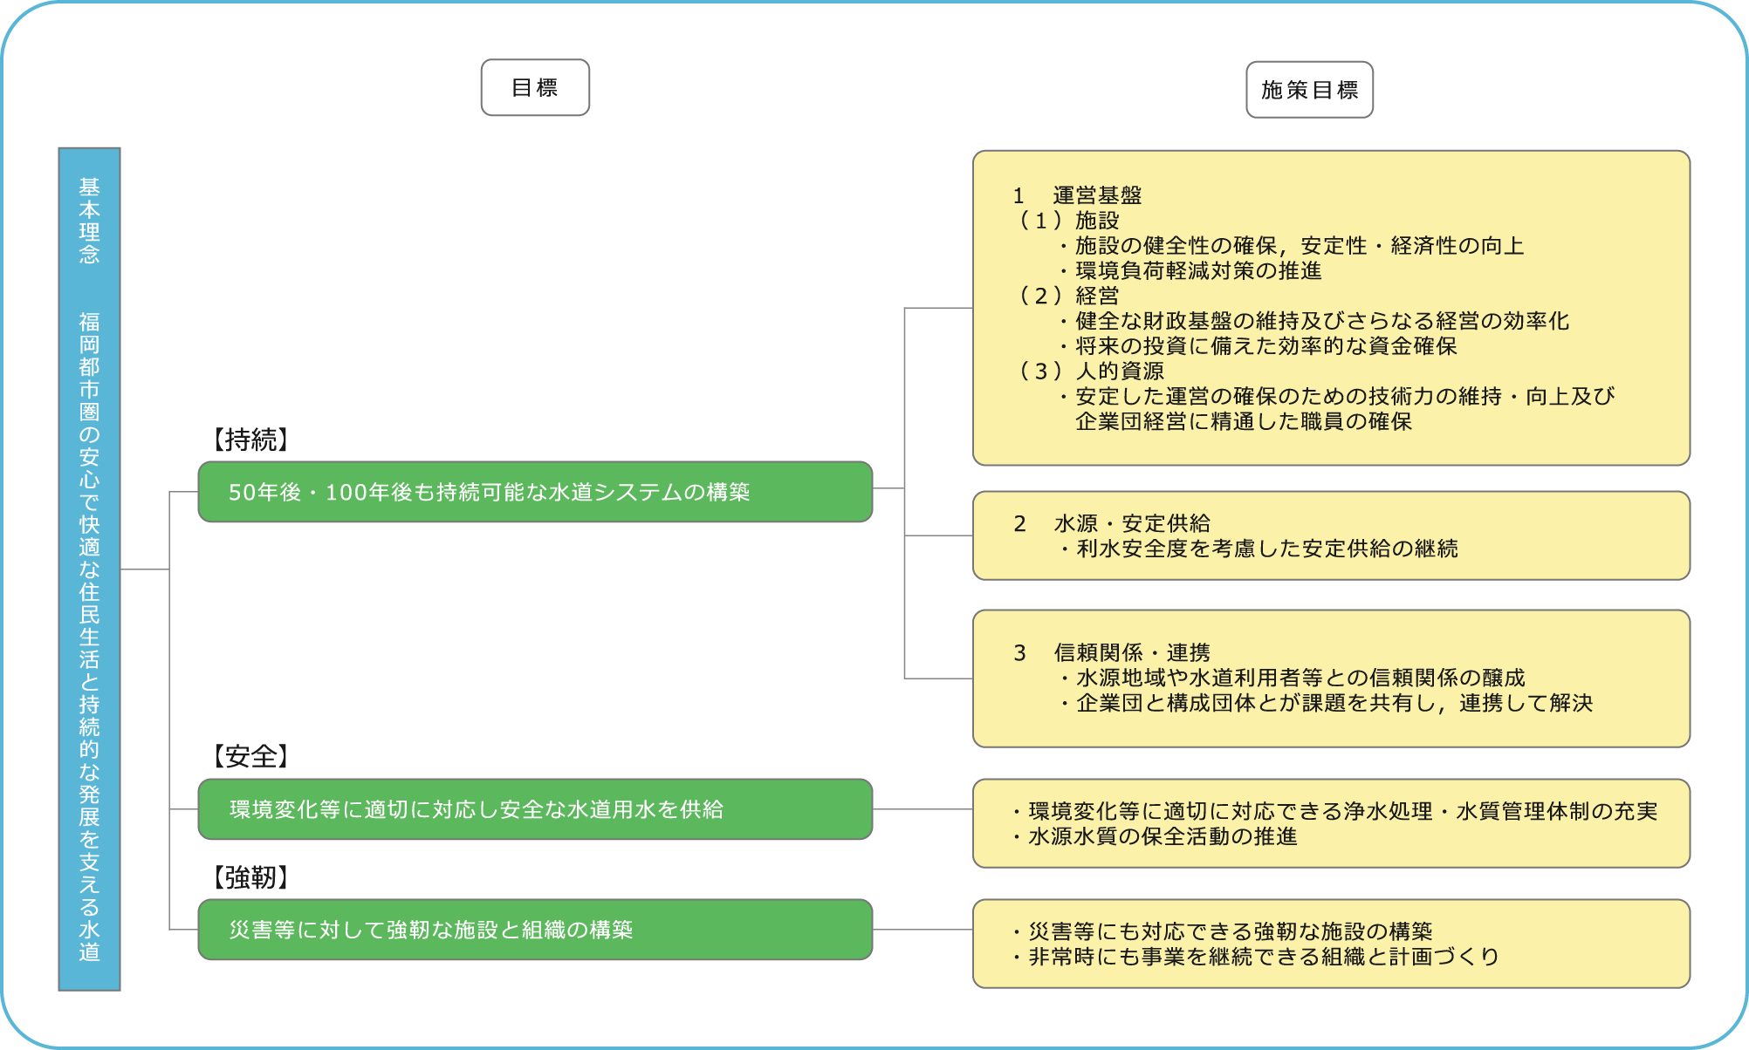Click the 目標 header box

pyautogui.click(x=535, y=87)
